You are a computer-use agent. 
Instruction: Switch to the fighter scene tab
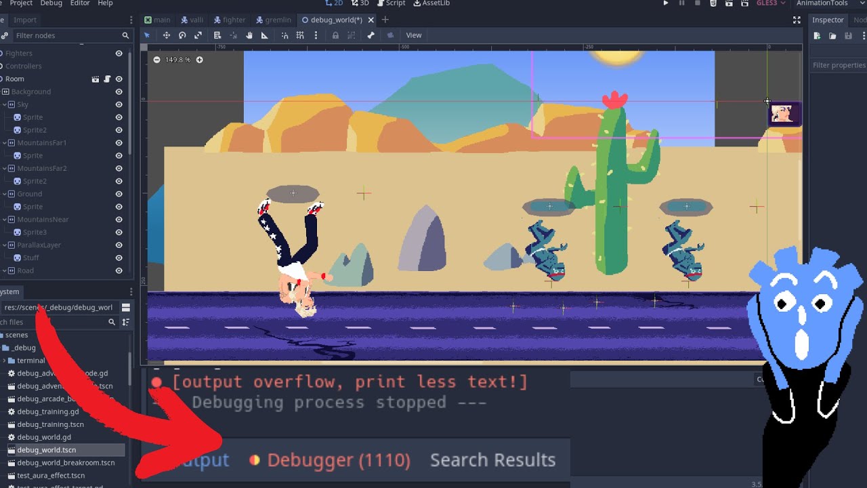[x=229, y=20]
